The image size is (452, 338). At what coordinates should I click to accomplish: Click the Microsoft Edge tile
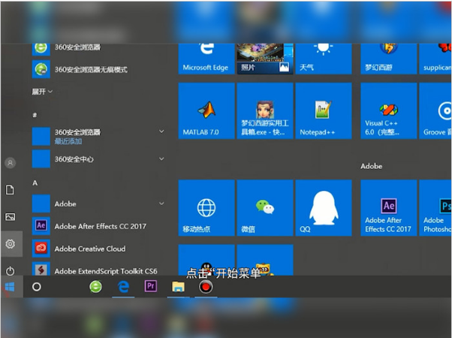coord(206,57)
